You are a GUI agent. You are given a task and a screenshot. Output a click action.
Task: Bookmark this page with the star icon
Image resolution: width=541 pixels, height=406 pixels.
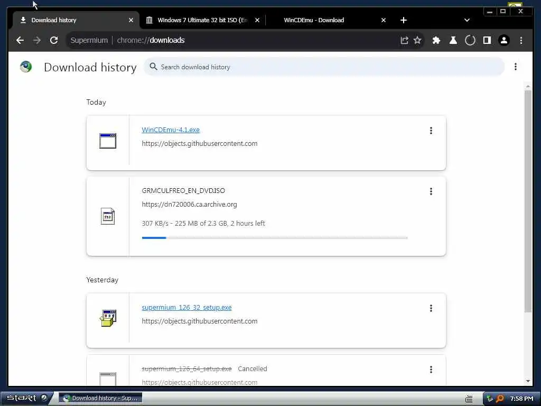[417, 40]
